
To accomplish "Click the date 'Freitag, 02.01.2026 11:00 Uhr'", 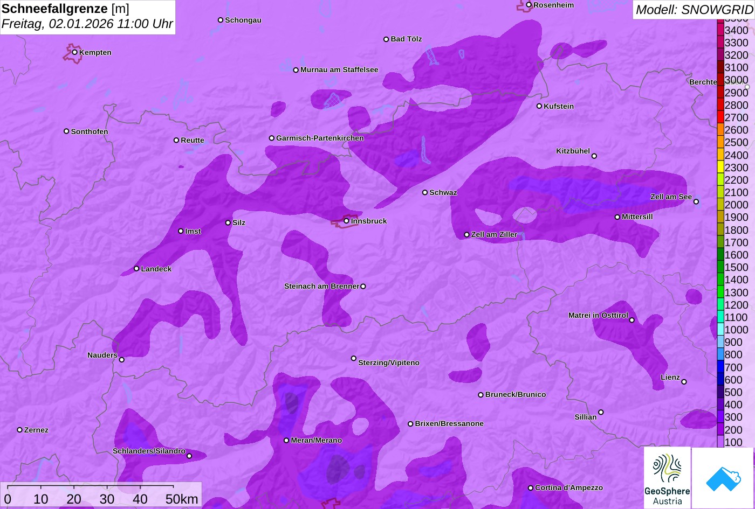I will tap(87, 24).
